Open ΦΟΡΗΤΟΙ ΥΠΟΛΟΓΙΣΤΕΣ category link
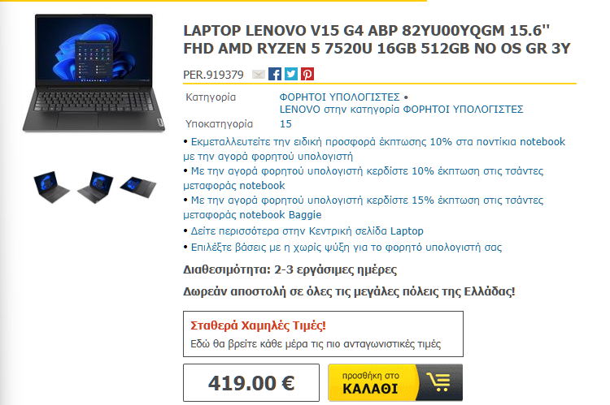The image size is (610, 405). (x=340, y=97)
